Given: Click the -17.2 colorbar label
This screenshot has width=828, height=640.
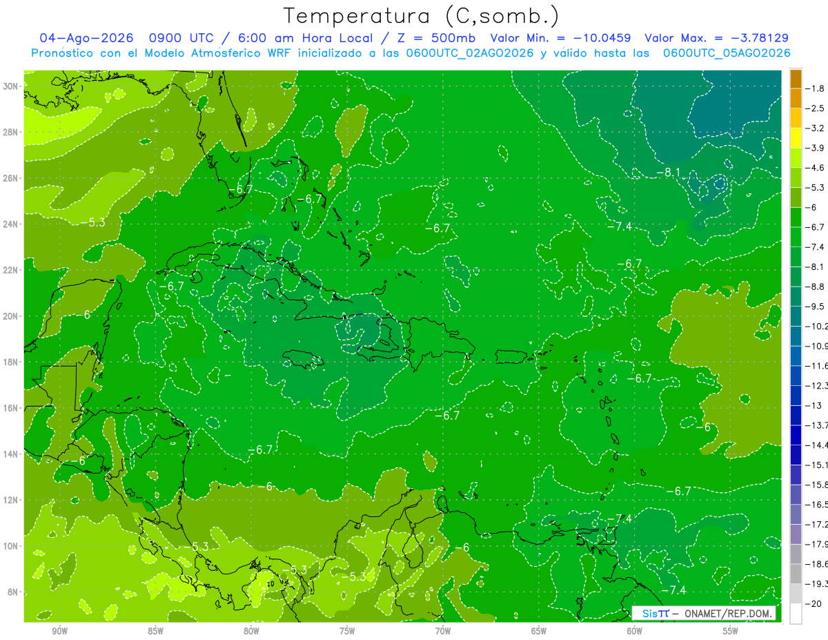Looking at the screenshot, I should tap(818, 524).
